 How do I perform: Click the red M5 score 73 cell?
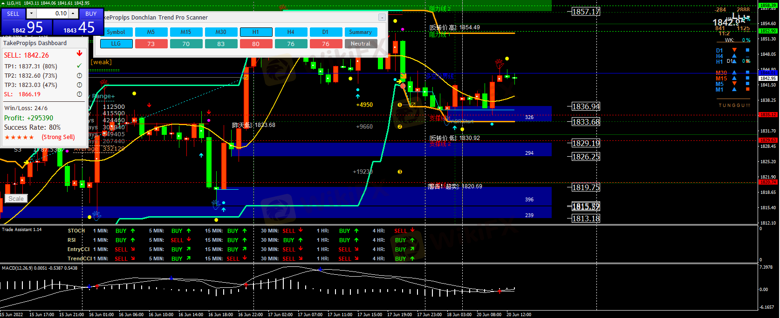click(x=151, y=44)
